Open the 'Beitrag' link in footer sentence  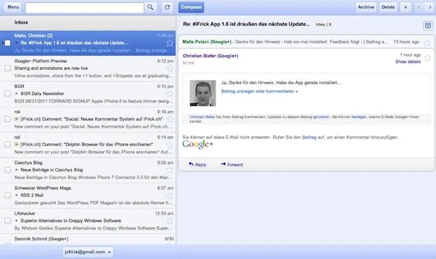point(309,137)
